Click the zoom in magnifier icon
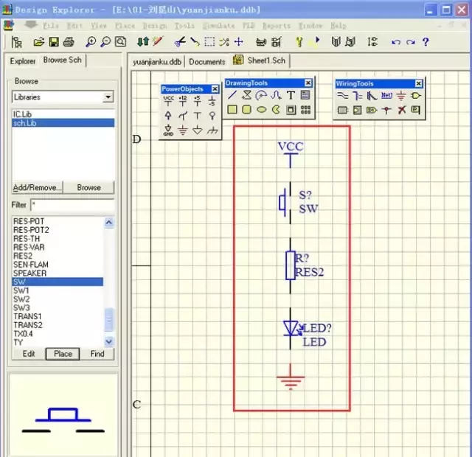The width and height of the screenshot is (472, 457). click(x=91, y=42)
